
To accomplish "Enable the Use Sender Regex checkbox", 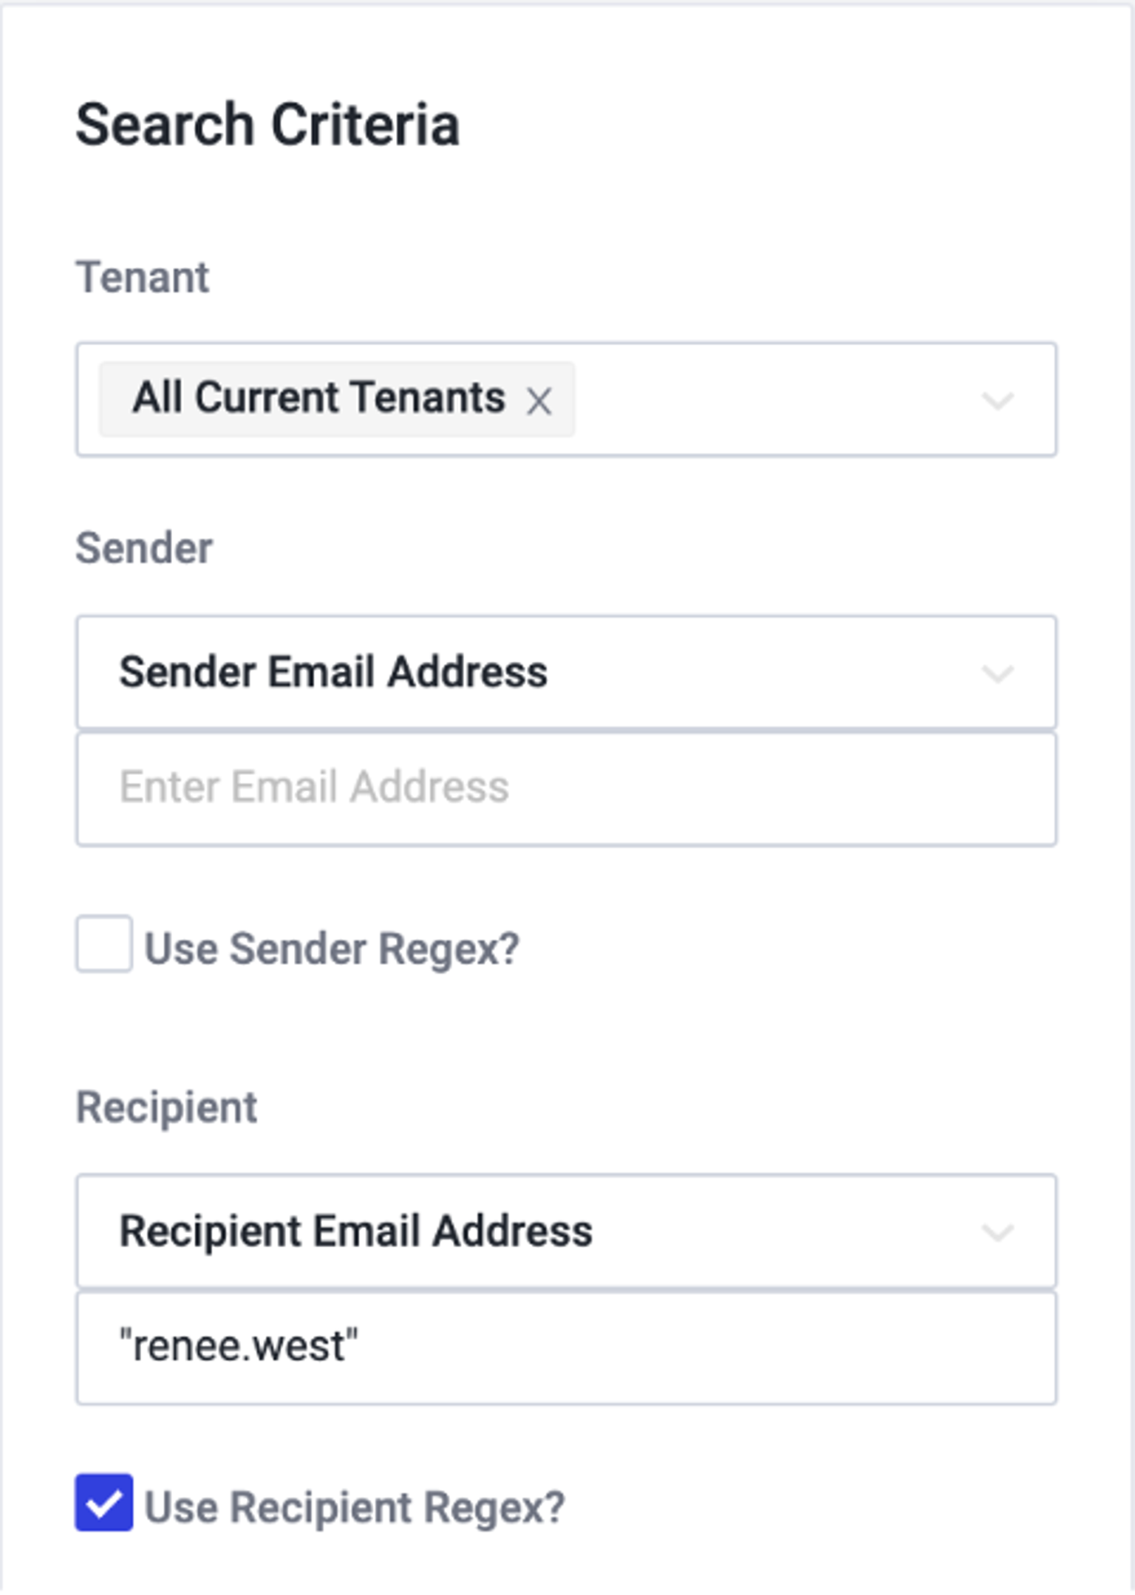I will click(x=104, y=944).
